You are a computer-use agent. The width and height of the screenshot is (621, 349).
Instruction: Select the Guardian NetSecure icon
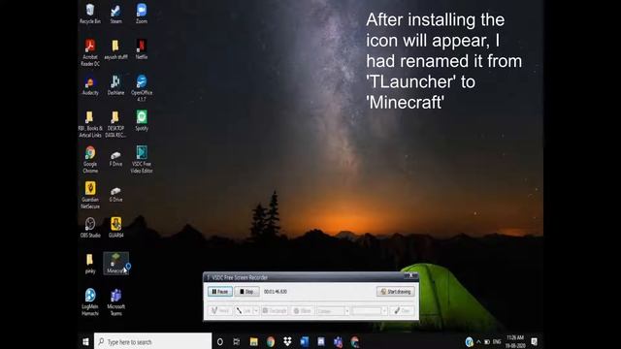pyautogui.click(x=90, y=195)
